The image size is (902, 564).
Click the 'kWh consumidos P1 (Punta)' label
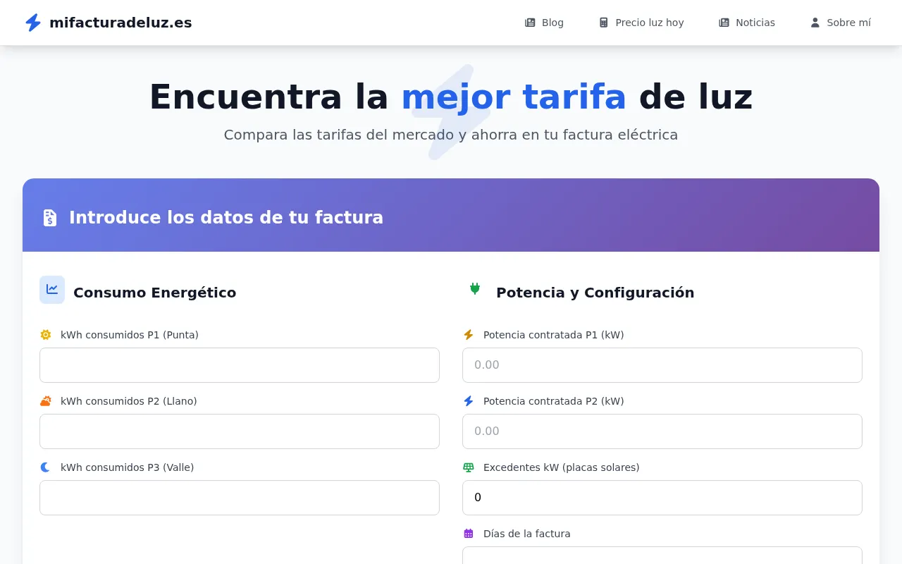pyautogui.click(x=130, y=335)
